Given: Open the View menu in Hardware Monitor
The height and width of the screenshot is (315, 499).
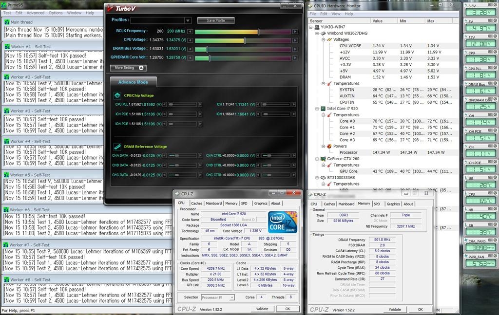Looking at the screenshot, I should coord(336,14).
